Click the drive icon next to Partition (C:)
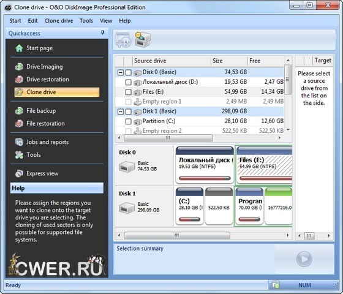 coord(138,122)
